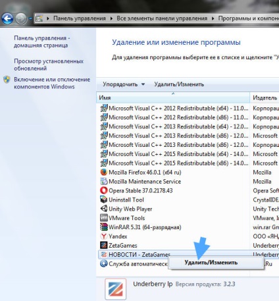Open Программы и компоненты breadcrumb
This screenshot has height=301, width=279.
pyautogui.click(x=249, y=18)
